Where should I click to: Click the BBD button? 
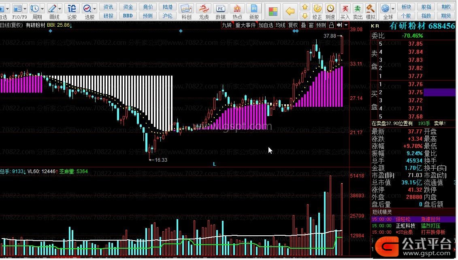click(128, 16)
